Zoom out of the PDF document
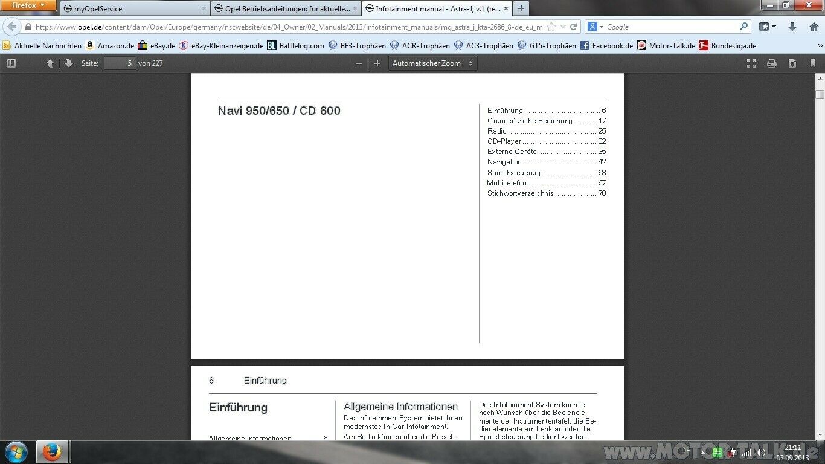 [359, 63]
